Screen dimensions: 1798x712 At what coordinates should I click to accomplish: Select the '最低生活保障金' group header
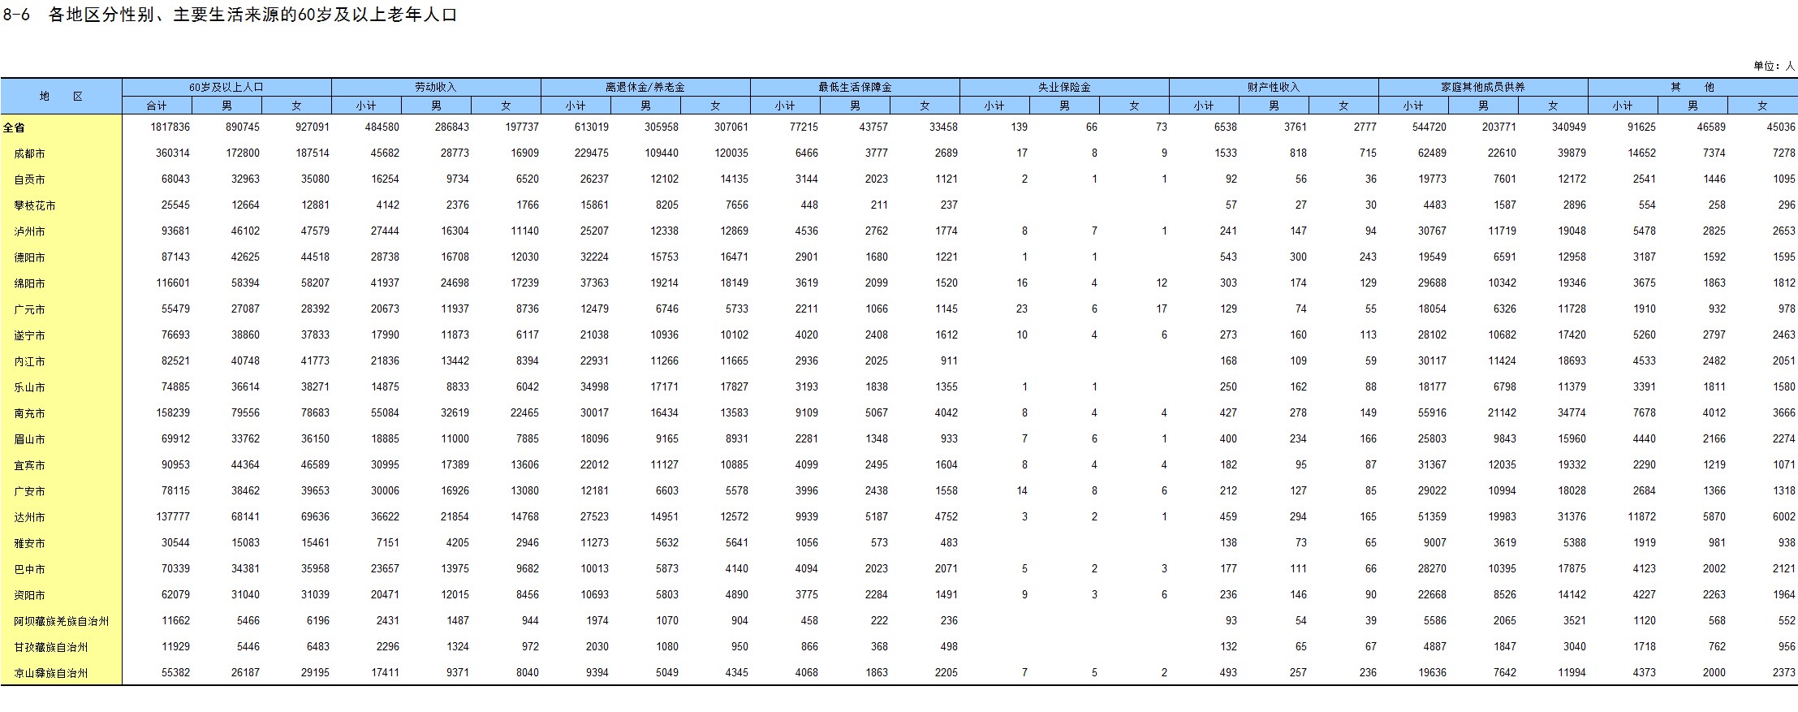pyautogui.click(x=855, y=87)
